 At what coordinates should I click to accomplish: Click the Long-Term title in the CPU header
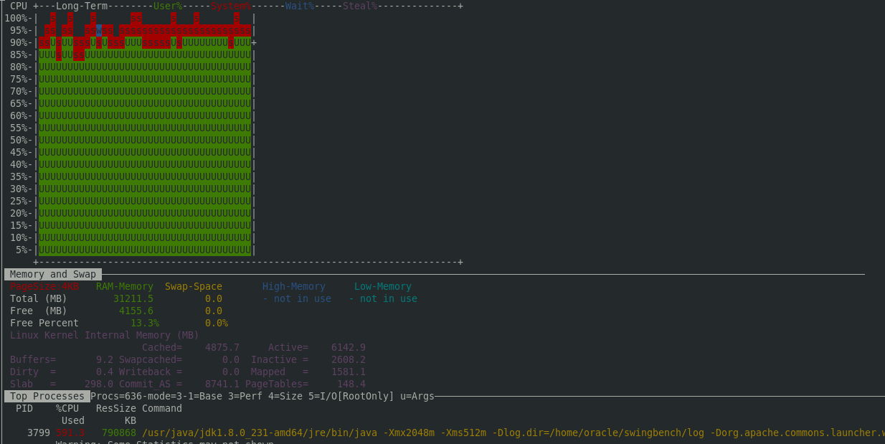pyautogui.click(x=82, y=6)
